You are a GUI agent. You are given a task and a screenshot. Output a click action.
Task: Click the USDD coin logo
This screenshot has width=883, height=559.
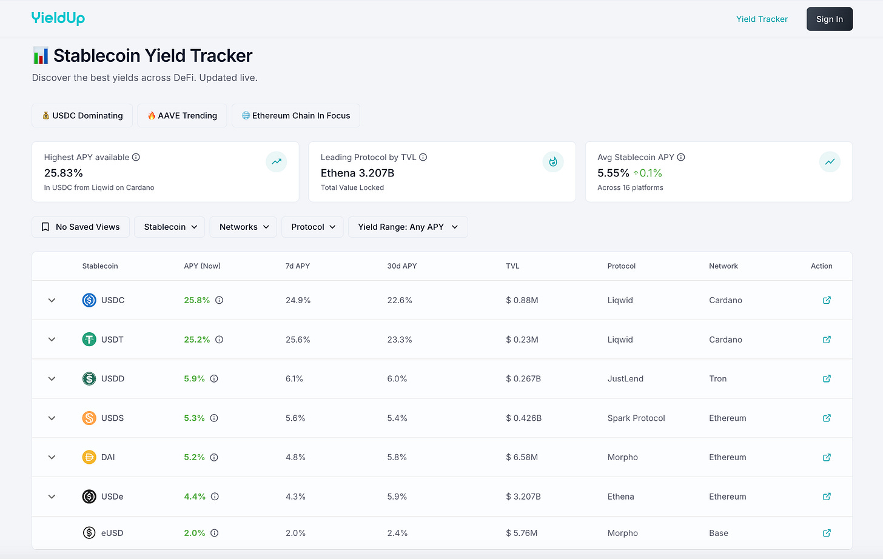click(89, 378)
